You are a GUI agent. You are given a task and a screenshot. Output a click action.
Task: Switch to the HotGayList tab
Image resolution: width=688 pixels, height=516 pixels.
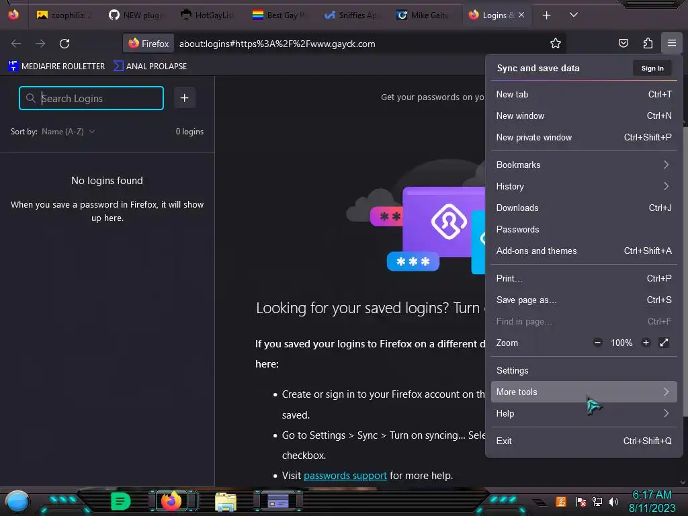(208, 15)
